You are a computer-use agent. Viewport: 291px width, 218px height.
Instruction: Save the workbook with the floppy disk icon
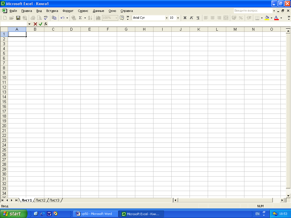(x=18, y=18)
